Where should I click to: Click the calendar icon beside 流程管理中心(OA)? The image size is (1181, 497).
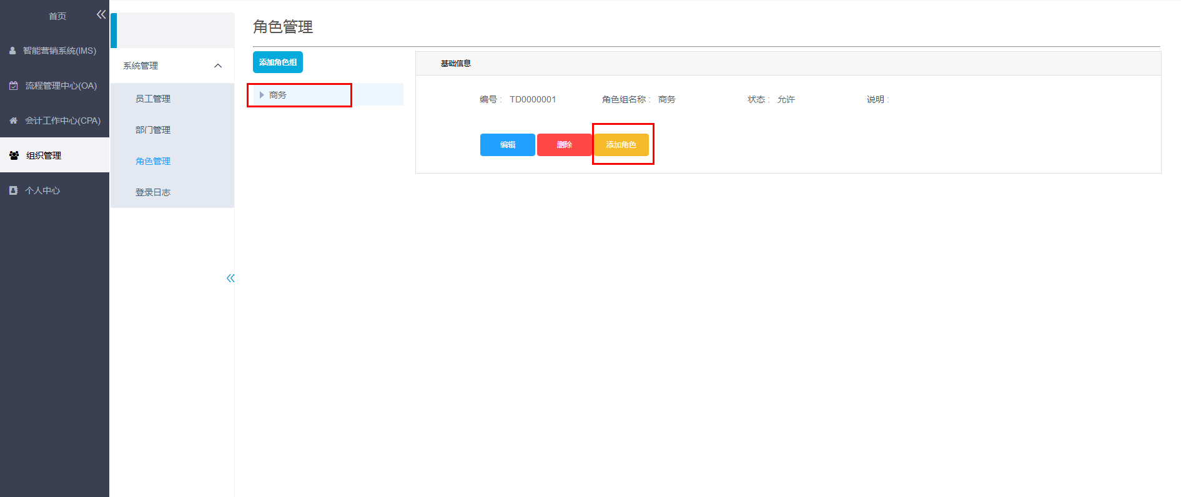(13, 86)
